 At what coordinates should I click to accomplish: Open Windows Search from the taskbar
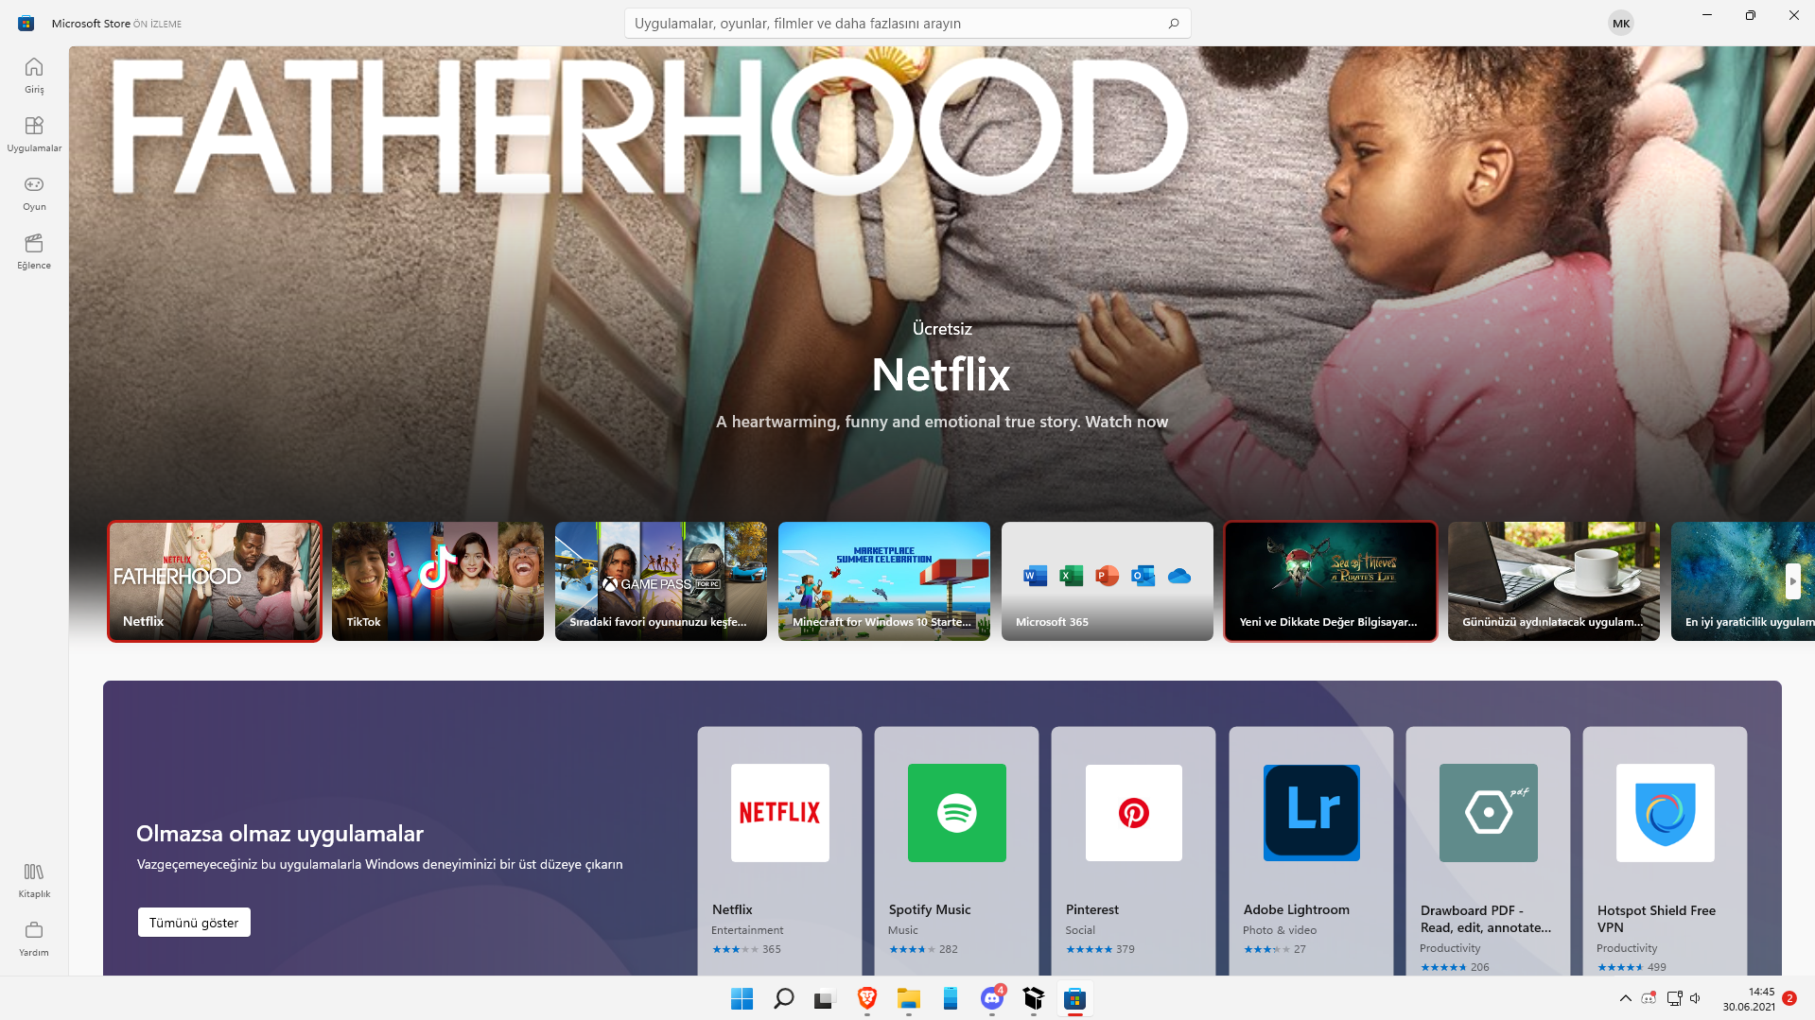783,998
